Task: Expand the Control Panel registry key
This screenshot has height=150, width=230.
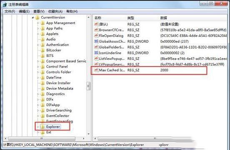Action: click(38, 66)
